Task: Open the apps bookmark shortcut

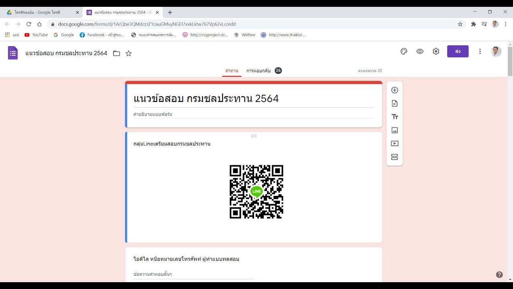Action: [12, 35]
